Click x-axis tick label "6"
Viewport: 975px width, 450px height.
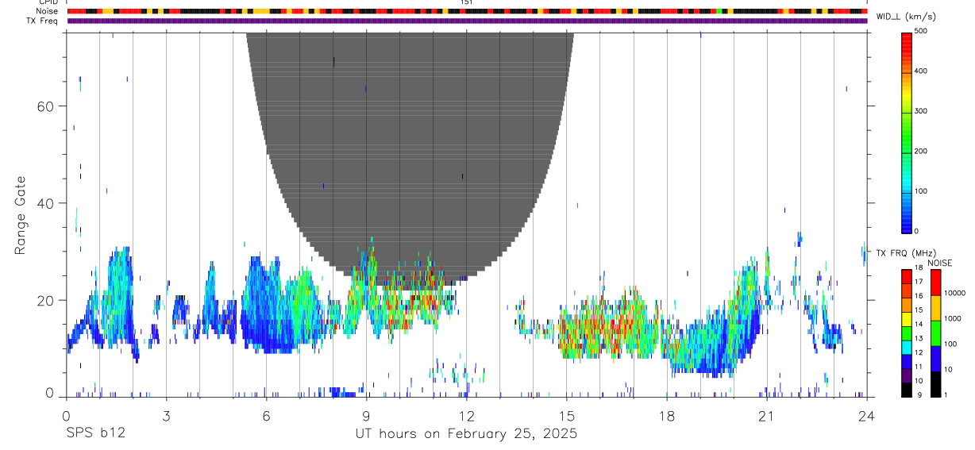pyautogui.click(x=266, y=415)
